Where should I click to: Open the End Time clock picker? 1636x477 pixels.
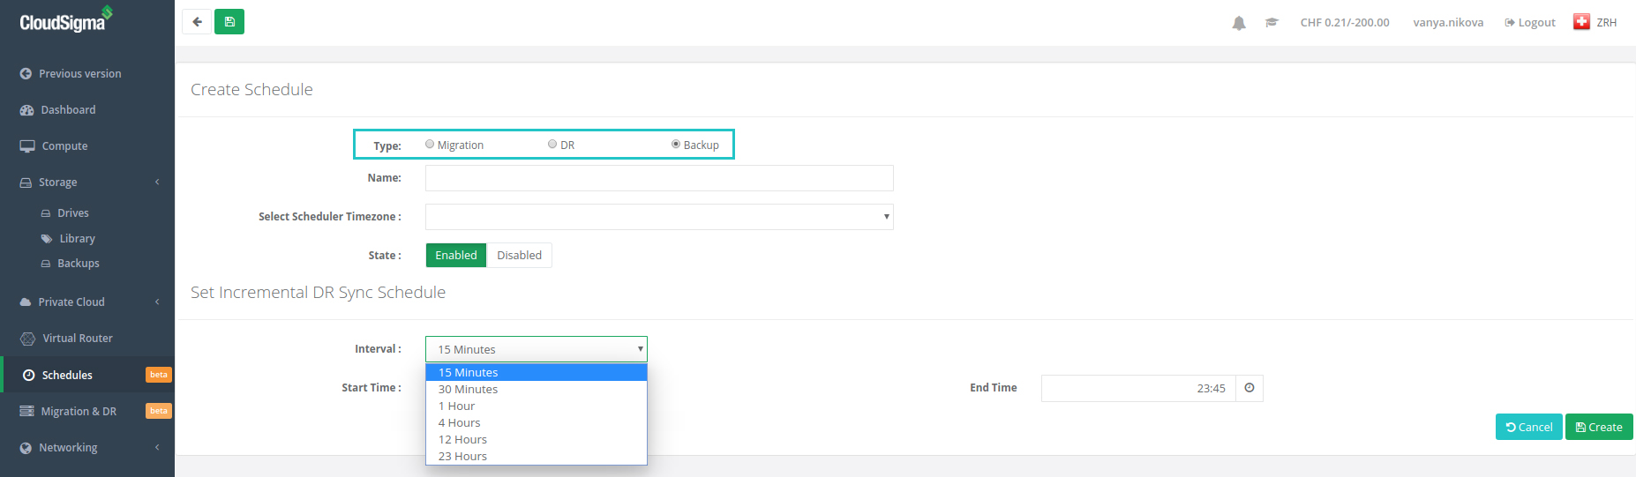pyautogui.click(x=1250, y=388)
